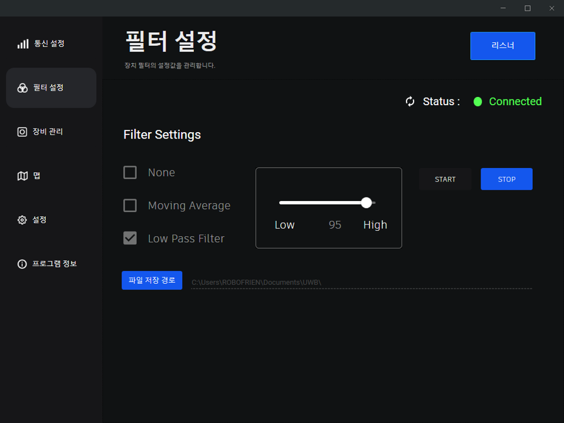Uncheck the Low Pass Filter option

point(130,238)
